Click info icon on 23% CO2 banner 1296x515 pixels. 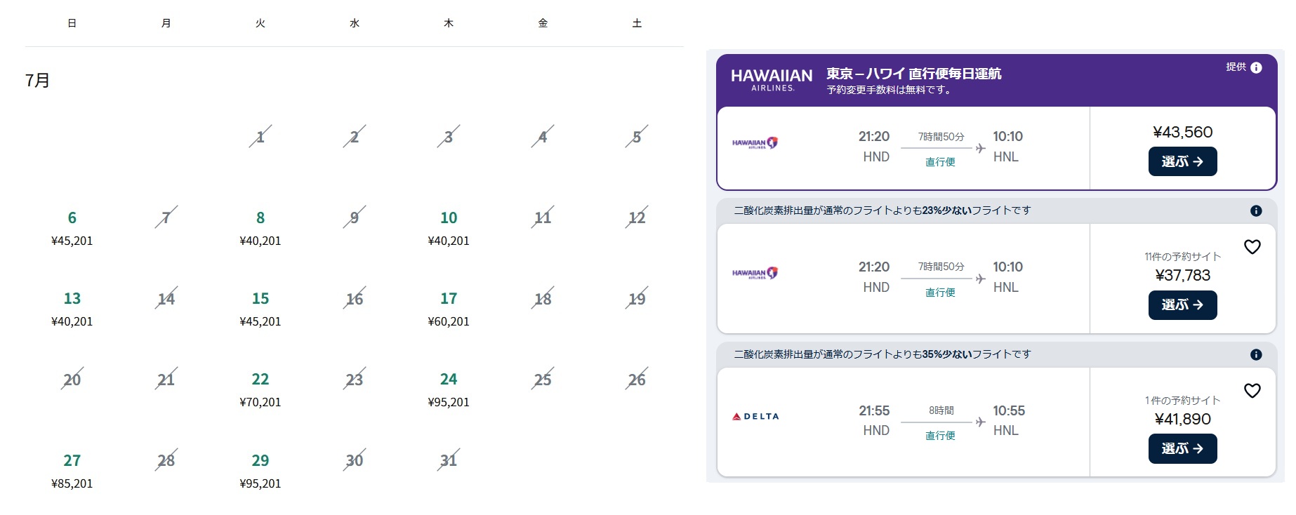click(x=1256, y=210)
